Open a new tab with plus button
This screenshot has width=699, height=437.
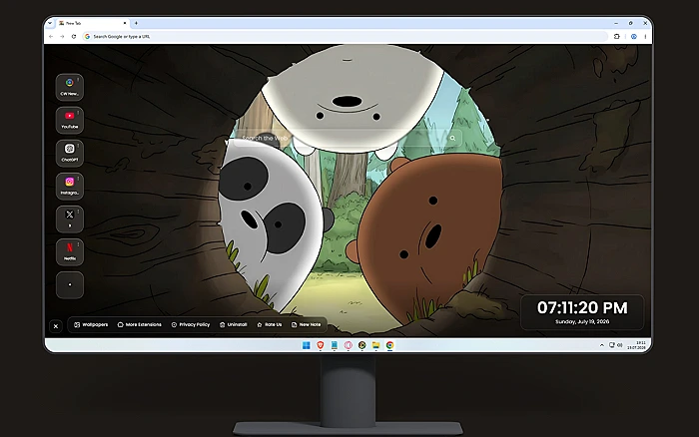click(x=136, y=23)
